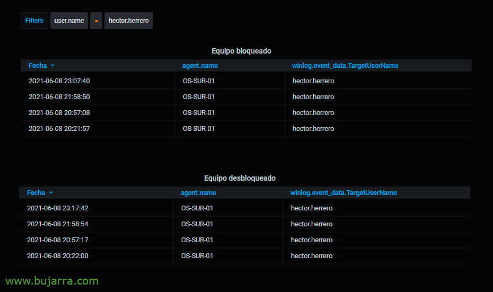Screen dimensions: 493x292
Task: Sort Equipo bloqueado by agent.name column
Action: [200, 65]
